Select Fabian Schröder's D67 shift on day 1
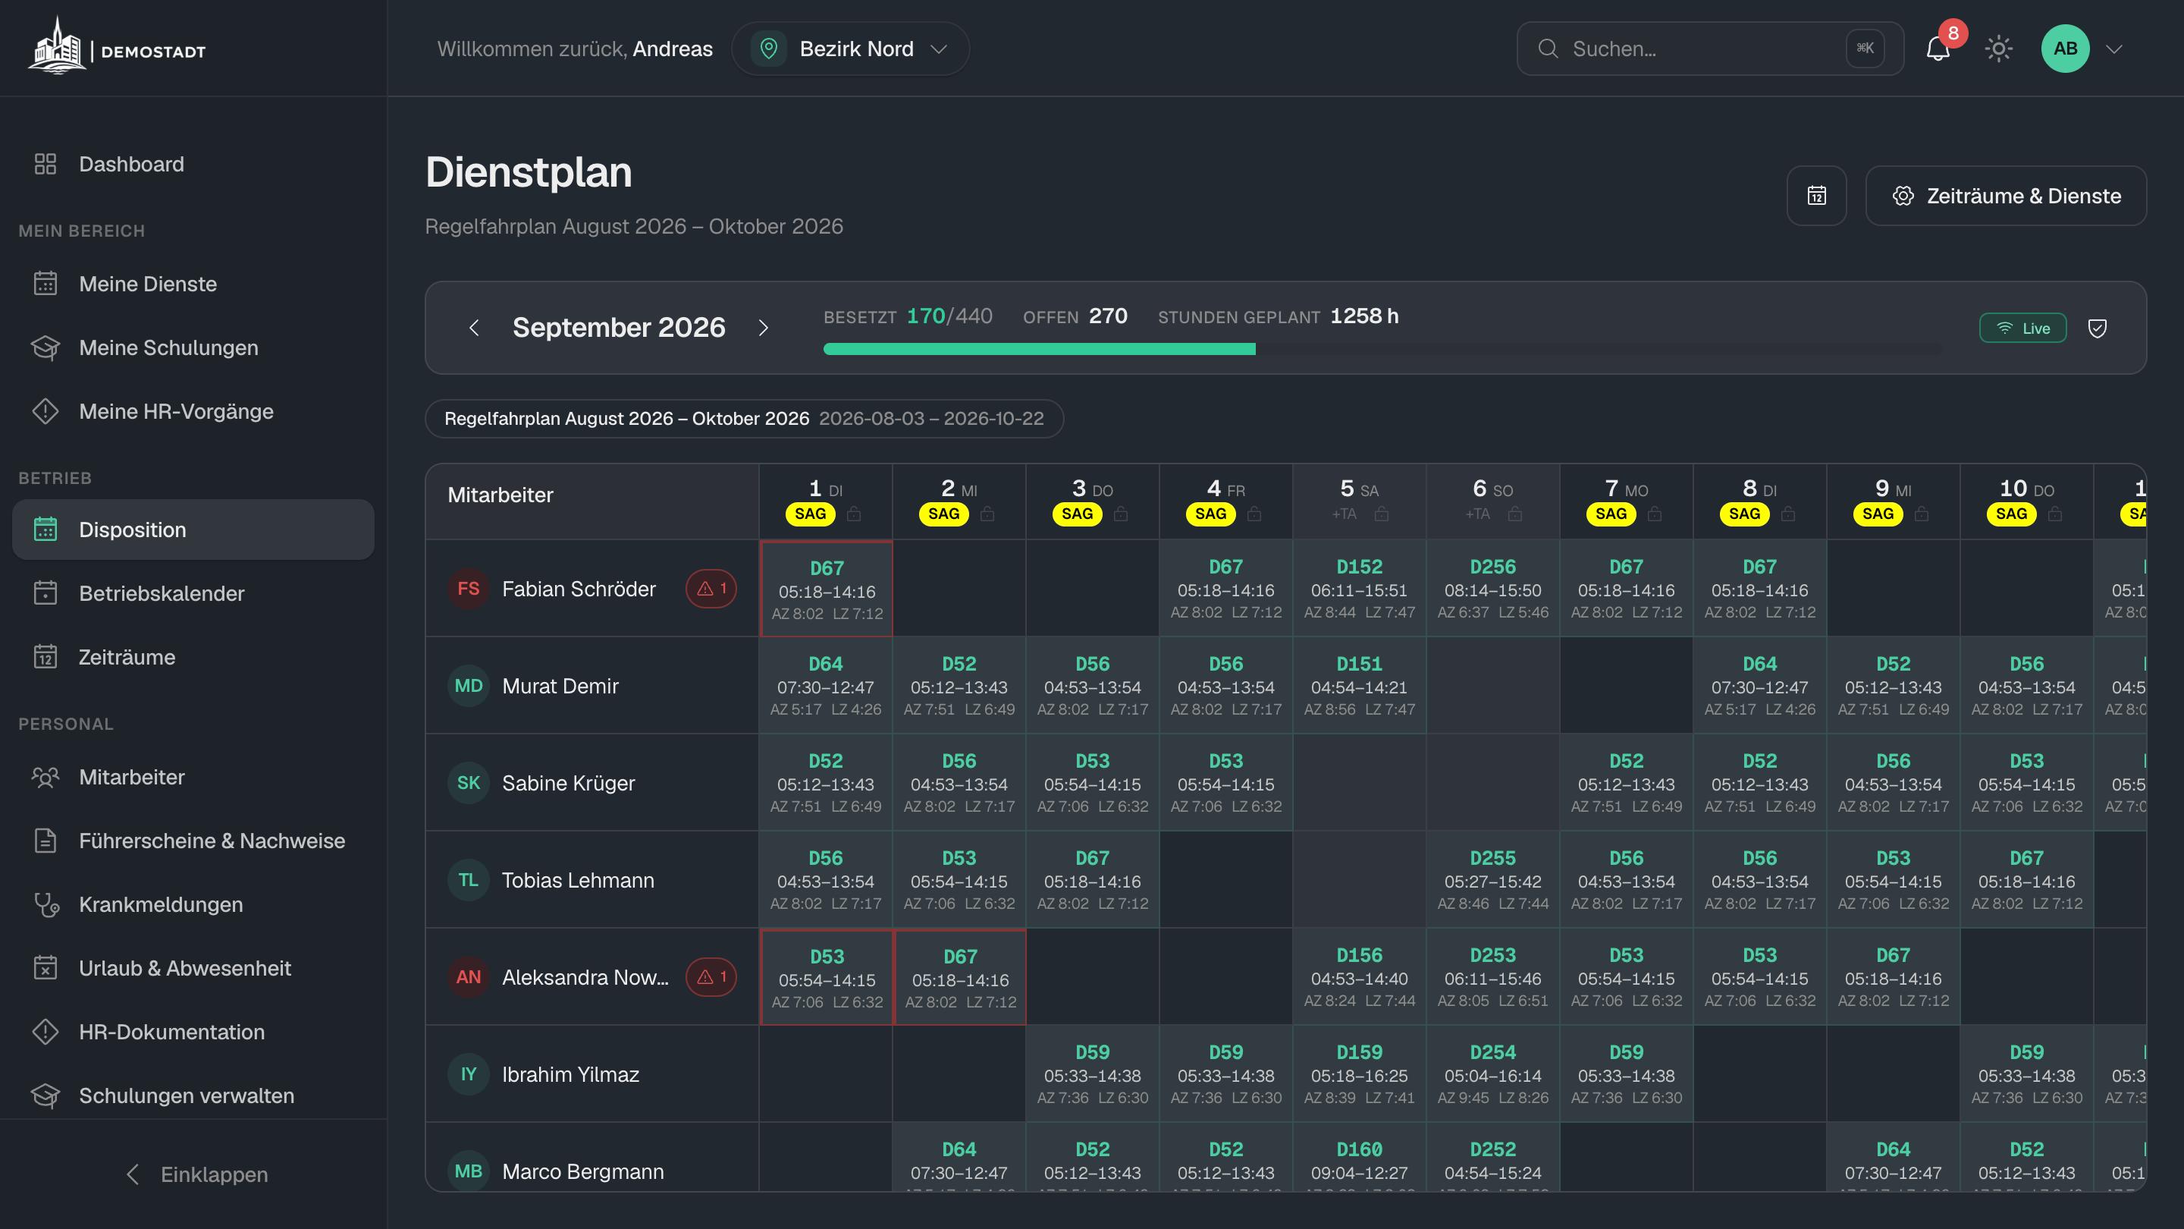The width and height of the screenshot is (2184, 1229). tap(827, 589)
